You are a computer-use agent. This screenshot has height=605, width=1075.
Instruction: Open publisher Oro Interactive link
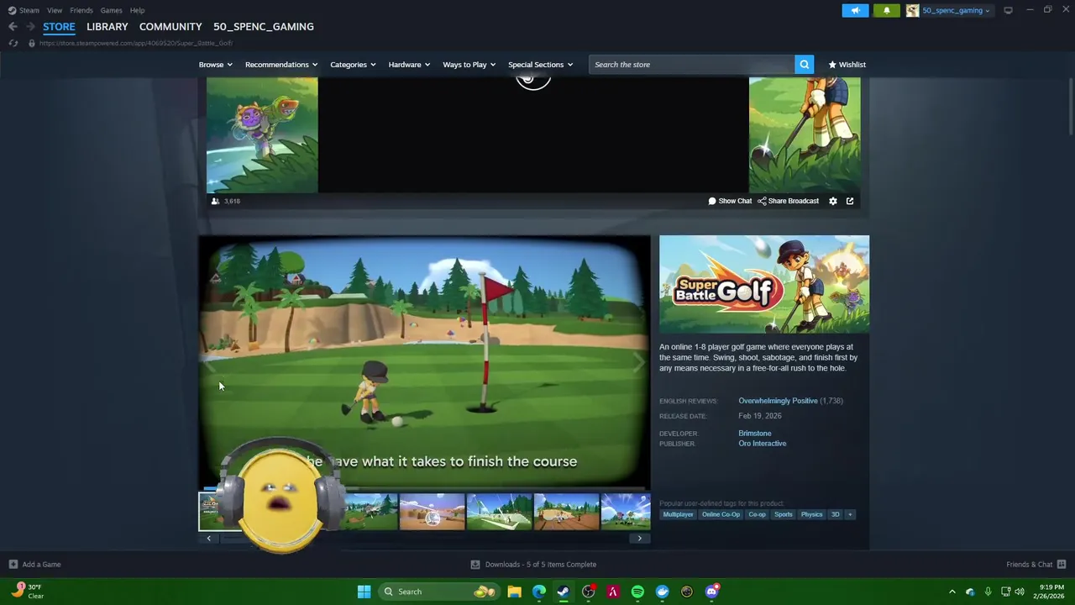(x=762, y=444)
